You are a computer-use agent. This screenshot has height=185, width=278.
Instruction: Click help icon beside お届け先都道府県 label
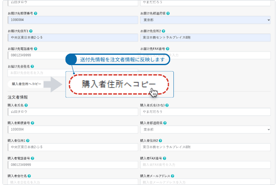click(168, 13)
